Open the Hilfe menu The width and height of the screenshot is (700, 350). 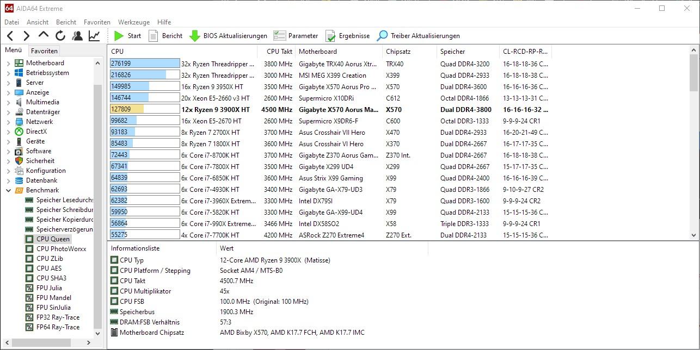[x=164, y=22]
